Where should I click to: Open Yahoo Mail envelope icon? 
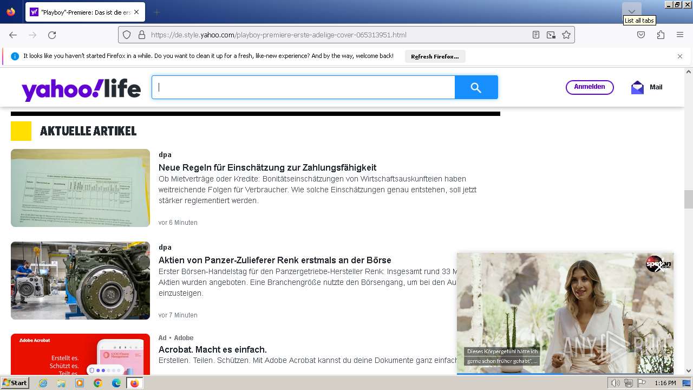tap(637, 87)
